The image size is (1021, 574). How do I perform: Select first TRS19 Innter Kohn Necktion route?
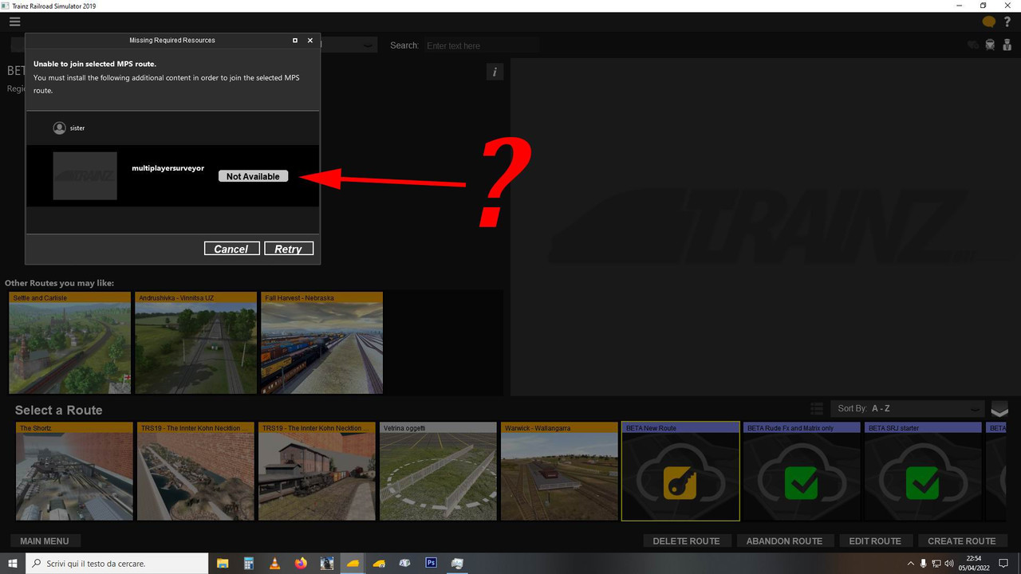coord(197,471)
